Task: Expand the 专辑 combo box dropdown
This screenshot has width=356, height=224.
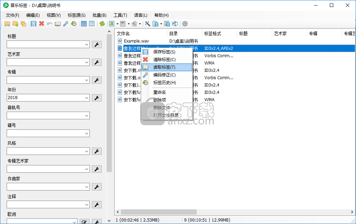Action: click(x=87, y=80)
